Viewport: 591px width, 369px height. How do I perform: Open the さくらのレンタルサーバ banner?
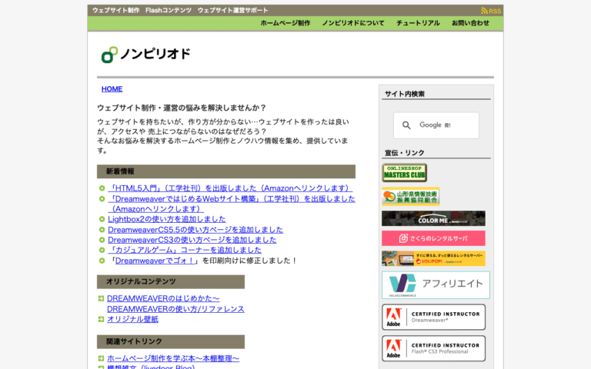(433, 238)
